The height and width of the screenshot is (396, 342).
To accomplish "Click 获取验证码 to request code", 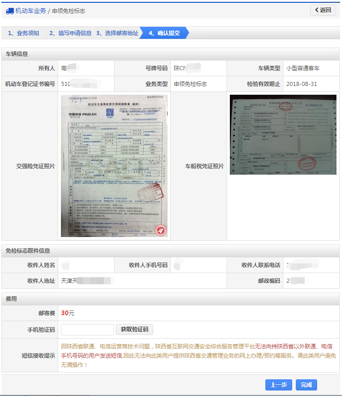I will (134, 329).
